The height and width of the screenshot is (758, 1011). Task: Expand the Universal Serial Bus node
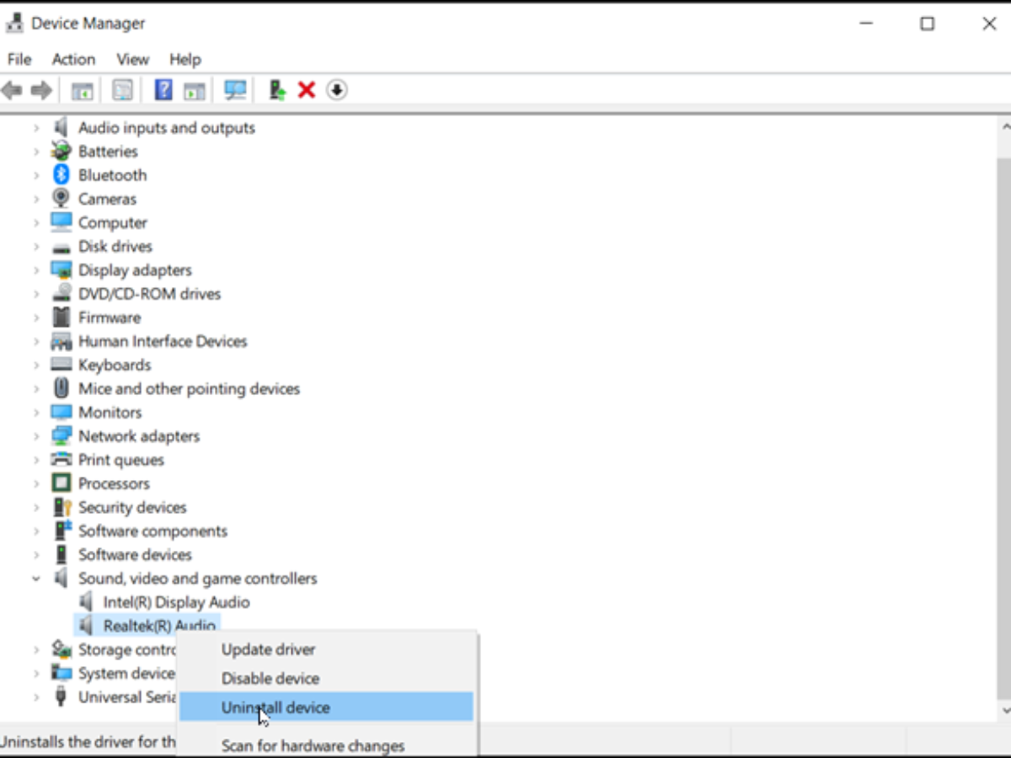[36, 697]
